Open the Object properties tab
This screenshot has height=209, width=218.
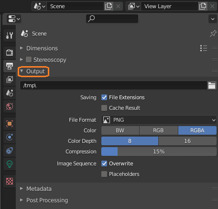tap(10, 124)
